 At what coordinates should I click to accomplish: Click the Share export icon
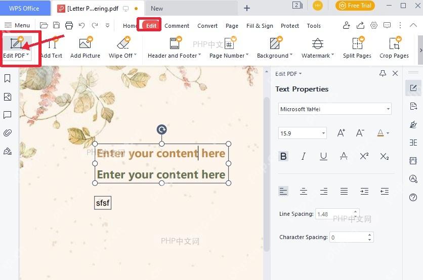click(x=360, y=25)
